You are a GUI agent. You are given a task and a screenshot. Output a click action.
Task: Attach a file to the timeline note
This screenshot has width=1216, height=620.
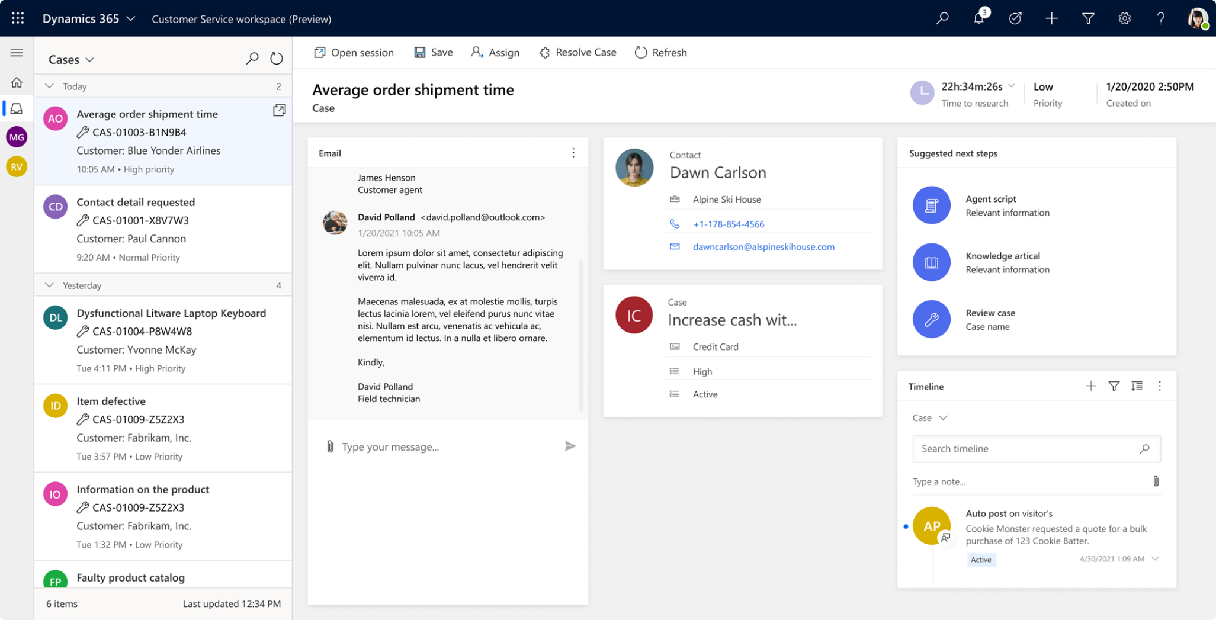coord(1156,481)
